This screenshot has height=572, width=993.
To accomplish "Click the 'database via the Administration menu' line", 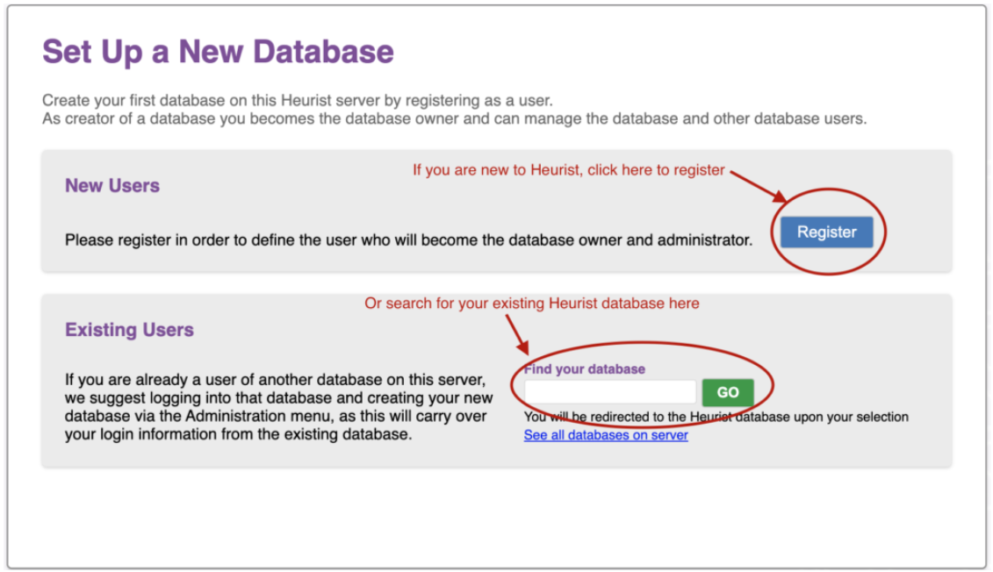I will [276, 417].
